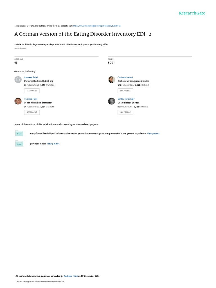Viewport: 216px width, 288px height.
Task: Select the article title heading text
Action: coord(83,34)
